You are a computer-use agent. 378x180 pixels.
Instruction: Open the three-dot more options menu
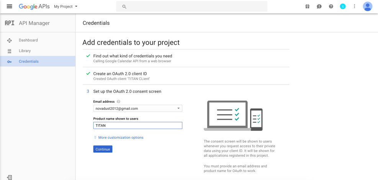pos(354,6)
